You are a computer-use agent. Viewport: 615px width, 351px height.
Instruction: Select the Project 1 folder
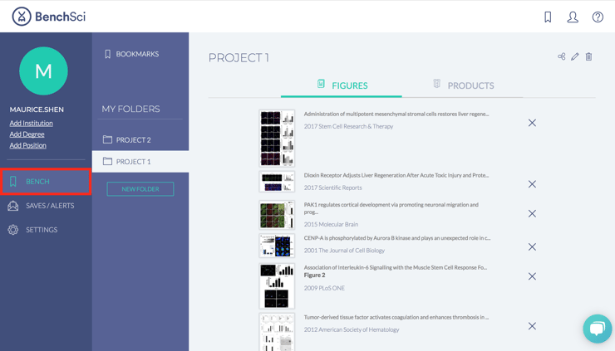(140, 162)
